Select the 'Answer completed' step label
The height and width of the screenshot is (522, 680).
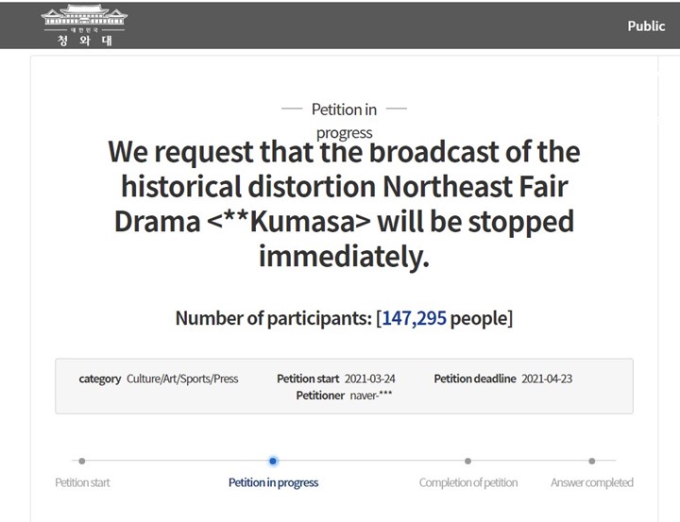(591, 482)
